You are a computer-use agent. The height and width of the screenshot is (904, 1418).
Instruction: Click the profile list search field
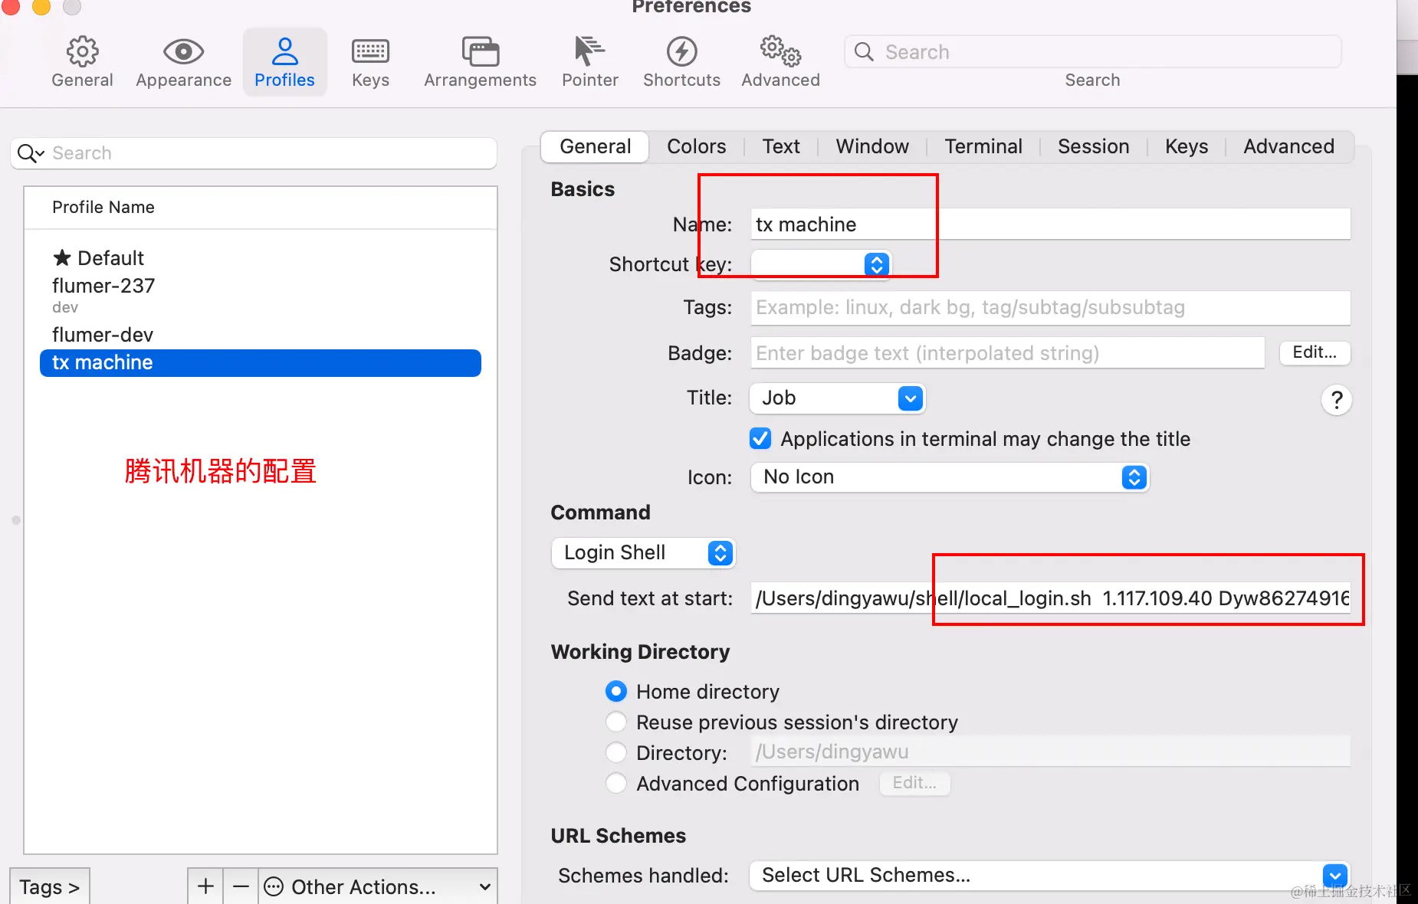(254, 153)
